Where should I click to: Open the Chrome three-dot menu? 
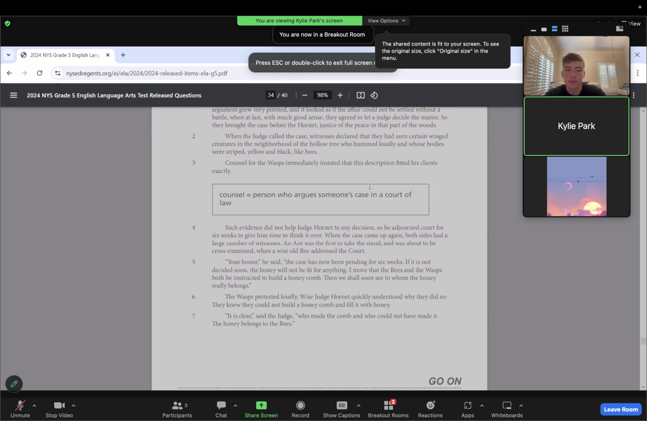(x=639, y=73)
